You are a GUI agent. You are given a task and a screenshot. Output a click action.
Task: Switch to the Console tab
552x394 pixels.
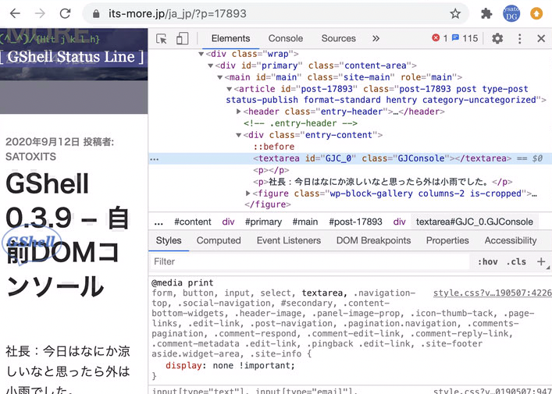(x=286, y=38)
